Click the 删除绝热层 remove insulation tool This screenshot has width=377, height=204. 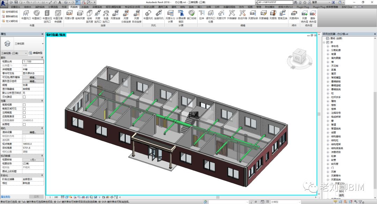[x=313, y=16]
